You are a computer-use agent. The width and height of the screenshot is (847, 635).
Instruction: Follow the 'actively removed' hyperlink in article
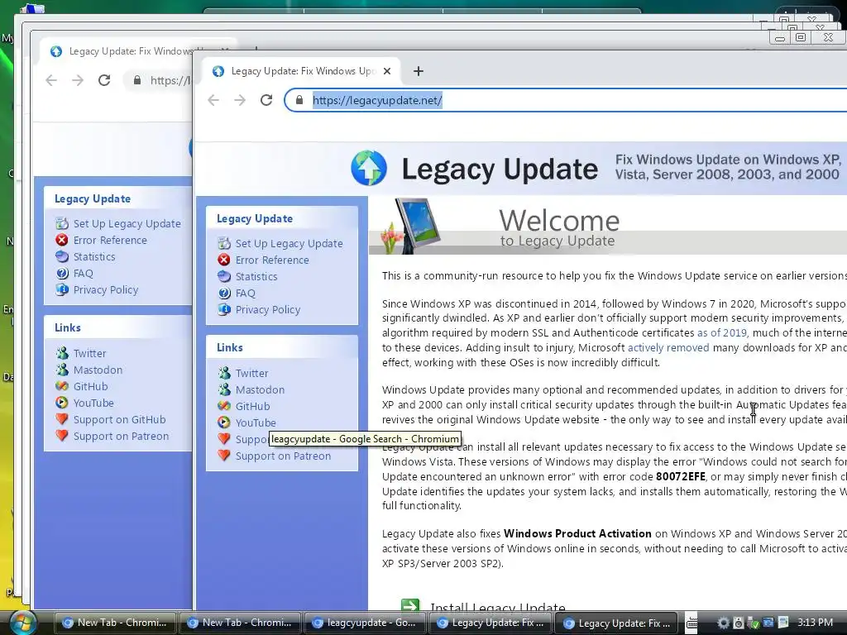pos(668,348)
